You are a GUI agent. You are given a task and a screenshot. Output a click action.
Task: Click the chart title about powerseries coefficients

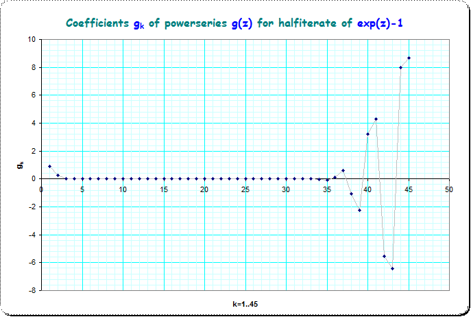coord(235,23)
